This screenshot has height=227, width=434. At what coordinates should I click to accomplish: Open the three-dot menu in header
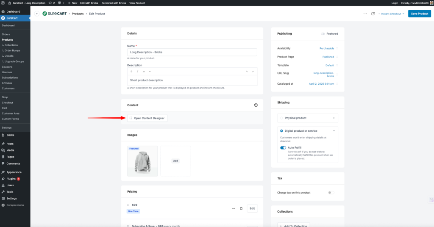coord(365,14)
